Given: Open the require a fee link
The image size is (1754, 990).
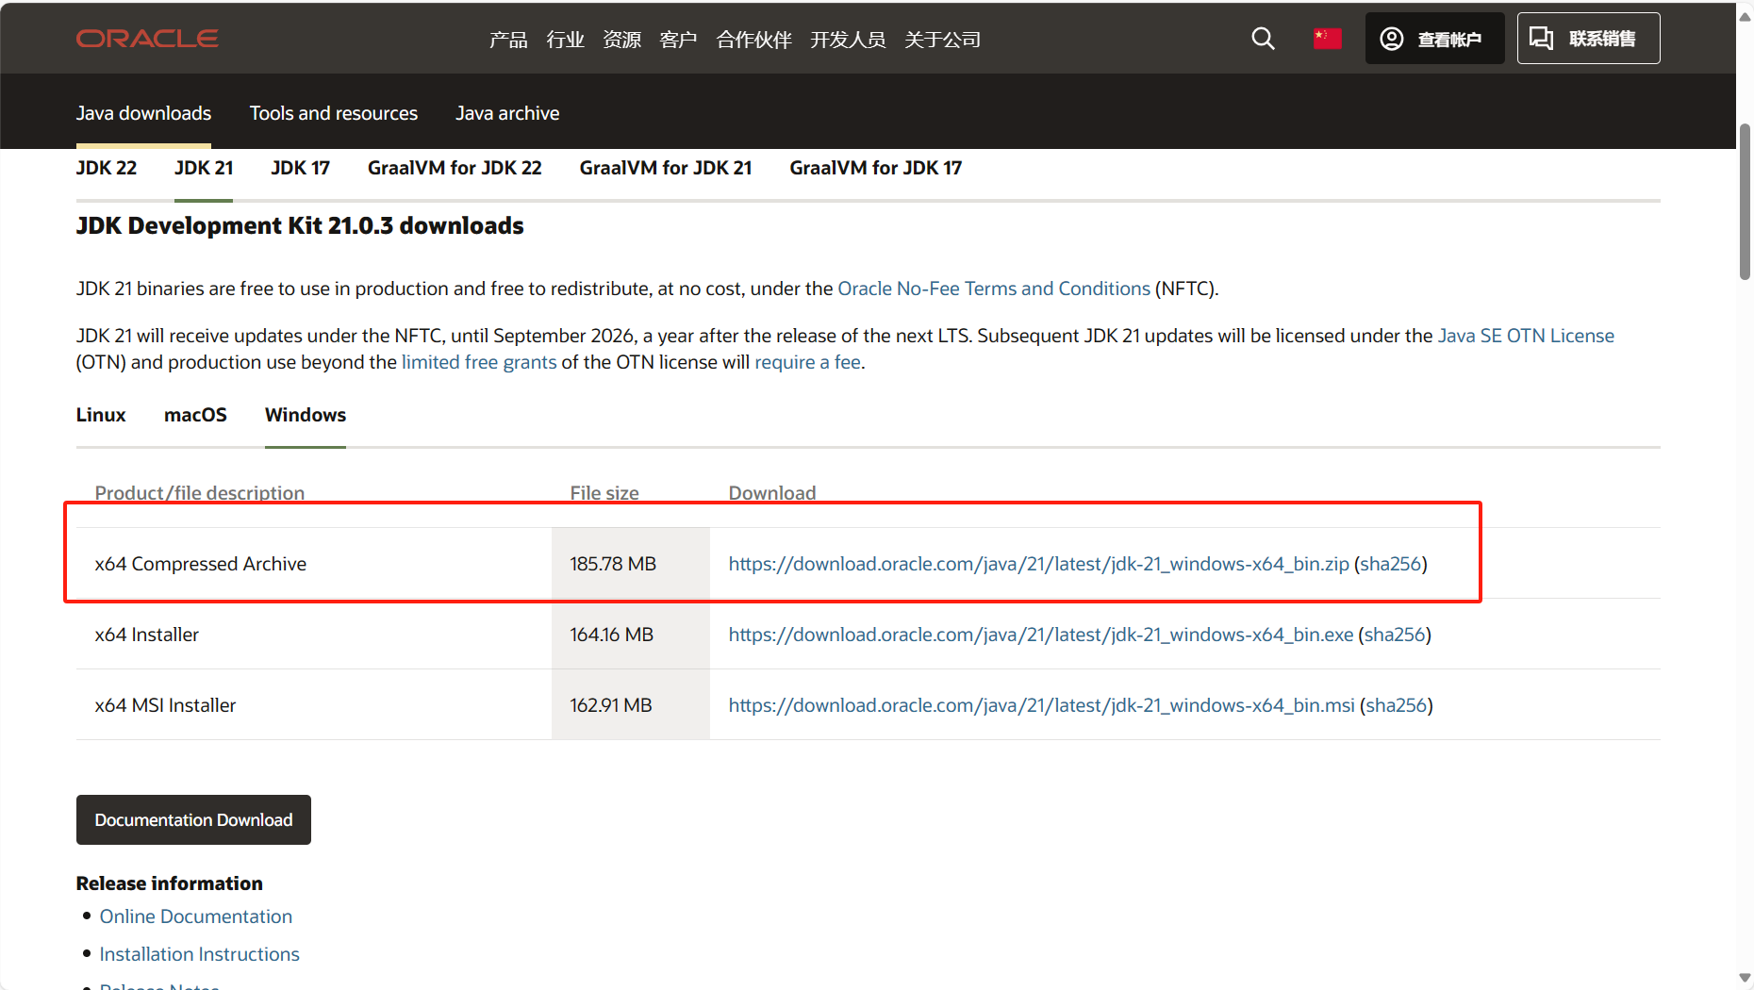Looking at the screenshot, I should [807, 362].
